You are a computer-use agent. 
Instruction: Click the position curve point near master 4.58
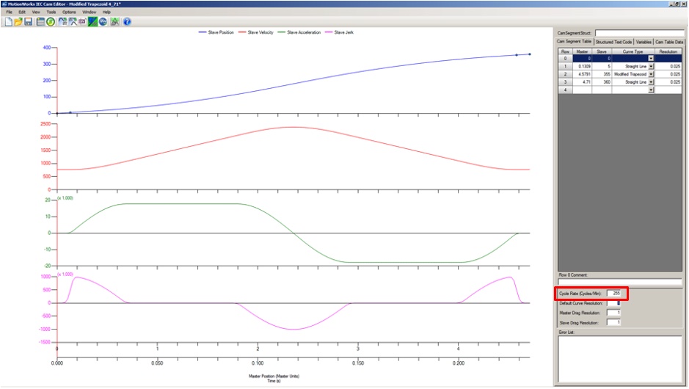coord(517,55)
